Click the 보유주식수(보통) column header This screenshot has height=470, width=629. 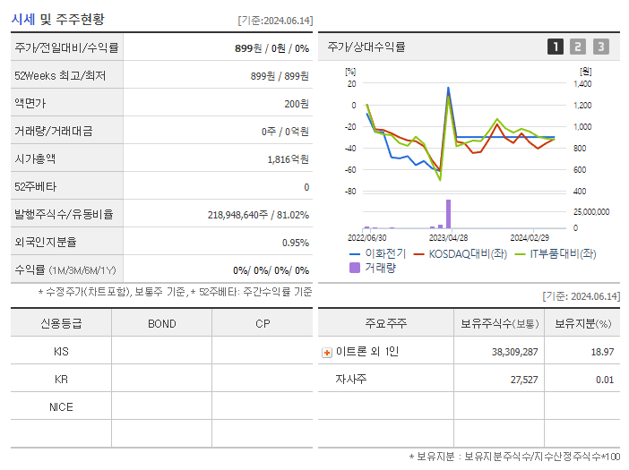[x=499, y=324]
